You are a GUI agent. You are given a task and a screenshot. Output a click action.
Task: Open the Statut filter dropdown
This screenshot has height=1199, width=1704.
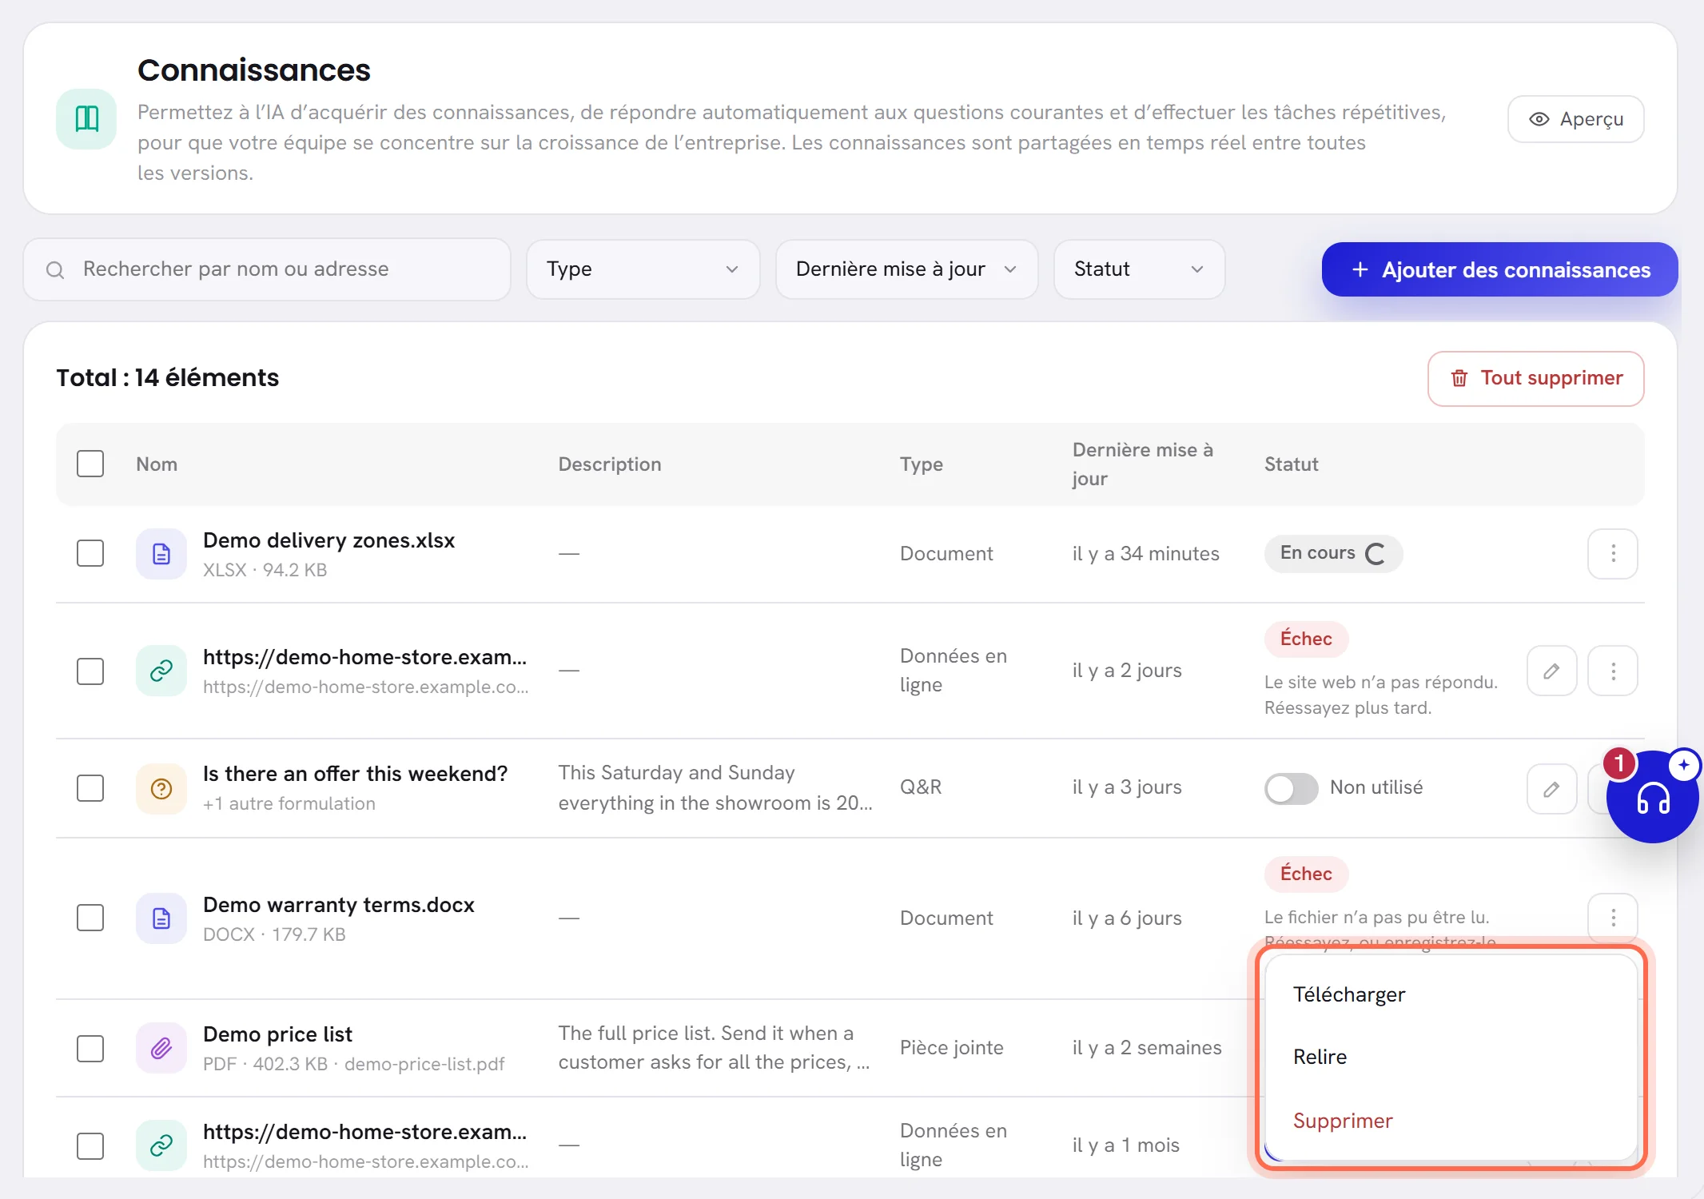pyautogui.click(x=1139, y=269)
